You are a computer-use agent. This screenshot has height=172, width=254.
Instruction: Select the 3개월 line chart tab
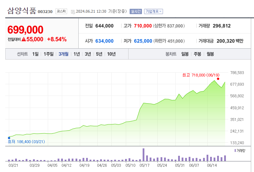tap(63, 54)
